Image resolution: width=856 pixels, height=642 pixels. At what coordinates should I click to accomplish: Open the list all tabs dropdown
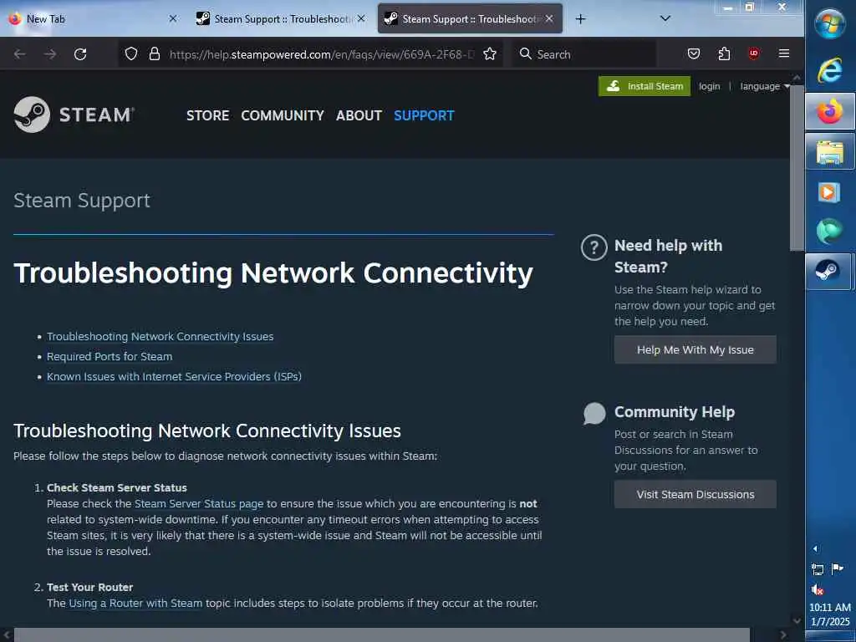665,18
